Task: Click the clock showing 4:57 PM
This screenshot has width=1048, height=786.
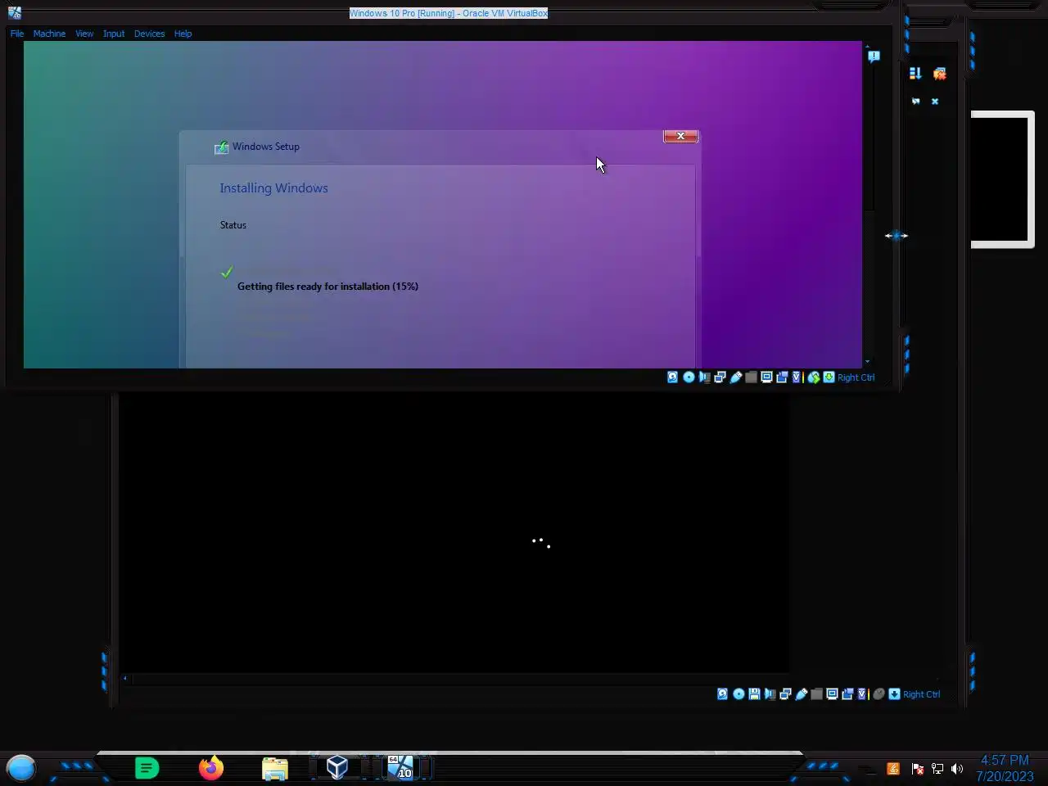Action: coord(1005,761)
